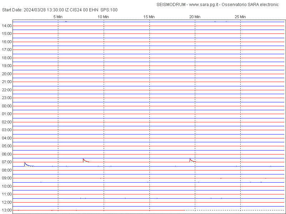
Task: Select the 00:00 hour label
Action: pyautogui.click(x=7, y=106)
